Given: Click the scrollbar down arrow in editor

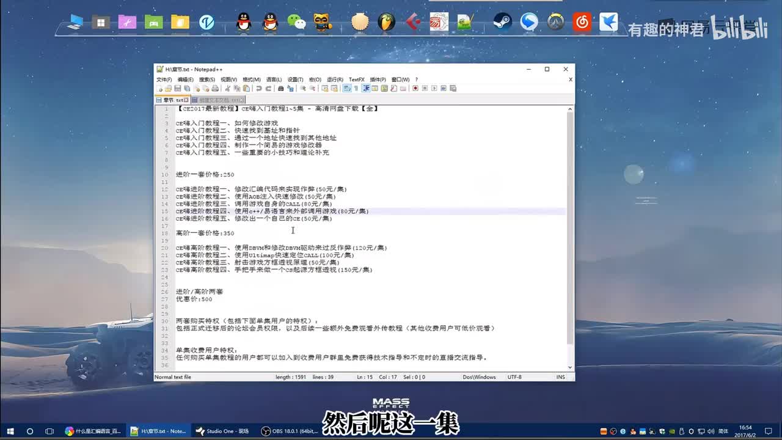Looking at the screenshot, I should pyautogui.click(x=571, y=367).
